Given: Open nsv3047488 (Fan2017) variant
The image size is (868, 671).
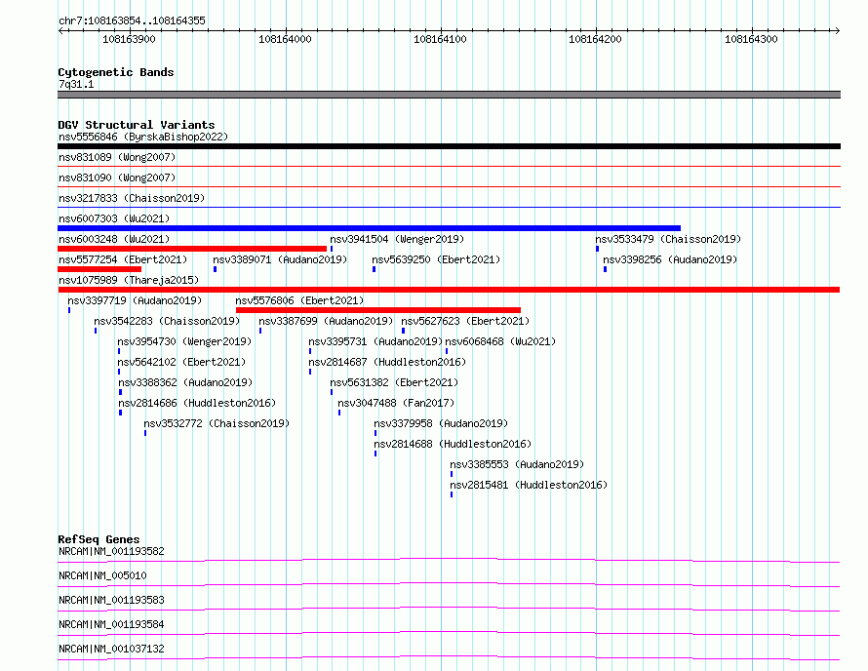Looking at the screenshot, I should coord(396,403).
